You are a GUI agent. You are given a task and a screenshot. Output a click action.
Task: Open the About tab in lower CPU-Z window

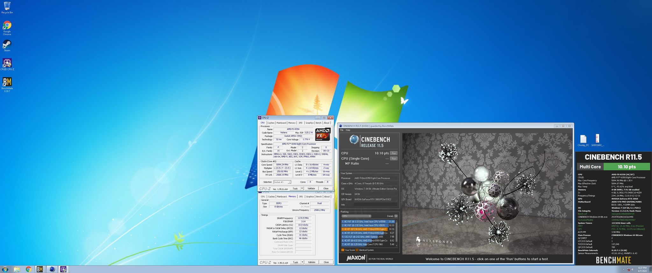click(x=327, y=197)
